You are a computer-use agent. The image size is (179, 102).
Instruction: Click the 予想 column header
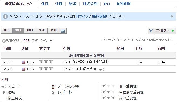click(139, 48)
